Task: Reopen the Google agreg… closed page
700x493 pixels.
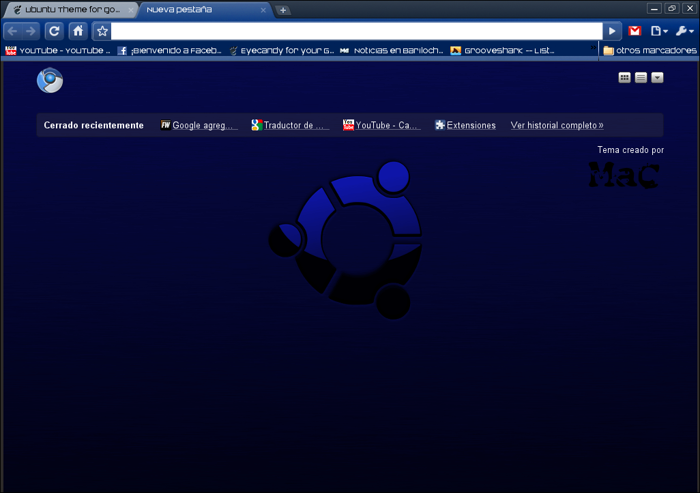Action: tap(199, 125)
